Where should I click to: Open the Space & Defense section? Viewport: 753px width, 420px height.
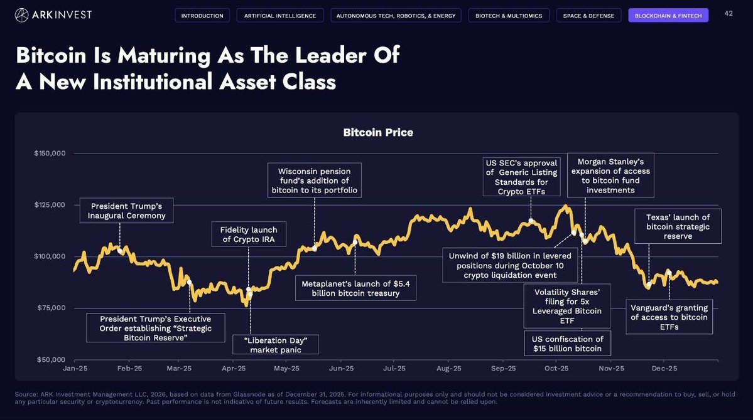588,16
